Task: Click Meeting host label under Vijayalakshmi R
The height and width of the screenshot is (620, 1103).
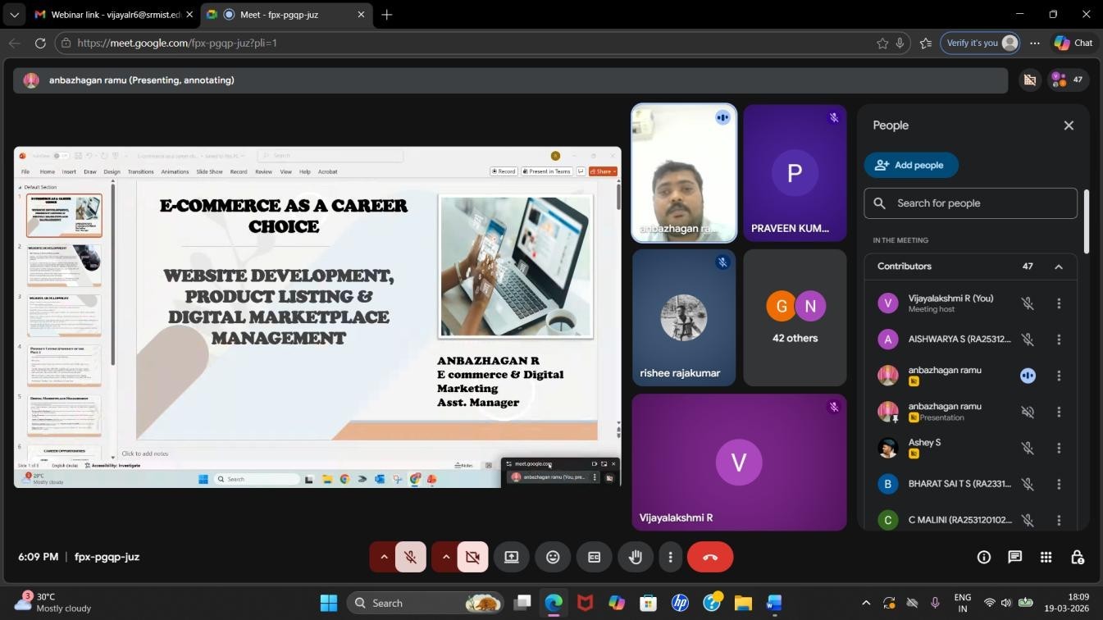Action: point(932,309)
